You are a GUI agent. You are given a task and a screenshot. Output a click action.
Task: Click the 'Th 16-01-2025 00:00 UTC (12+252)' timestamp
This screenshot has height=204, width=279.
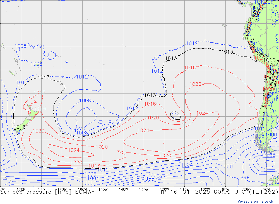click(219, 192)
